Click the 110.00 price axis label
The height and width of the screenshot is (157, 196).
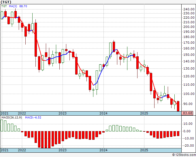tap(189, 85)
